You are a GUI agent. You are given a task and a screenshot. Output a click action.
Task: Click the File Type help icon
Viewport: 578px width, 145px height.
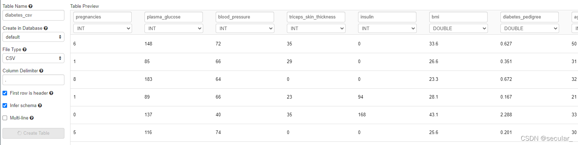point(25,50)
